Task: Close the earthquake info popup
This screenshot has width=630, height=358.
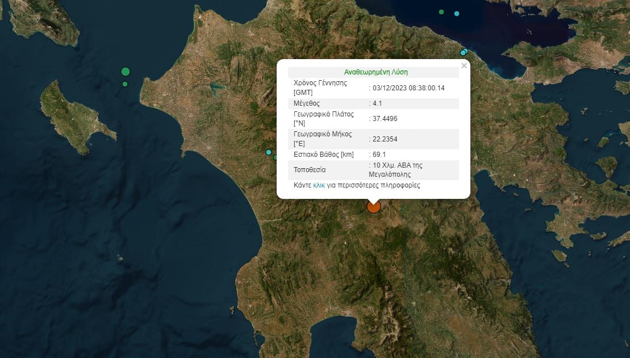Action: pyautogui.click(x=464, y=66)
